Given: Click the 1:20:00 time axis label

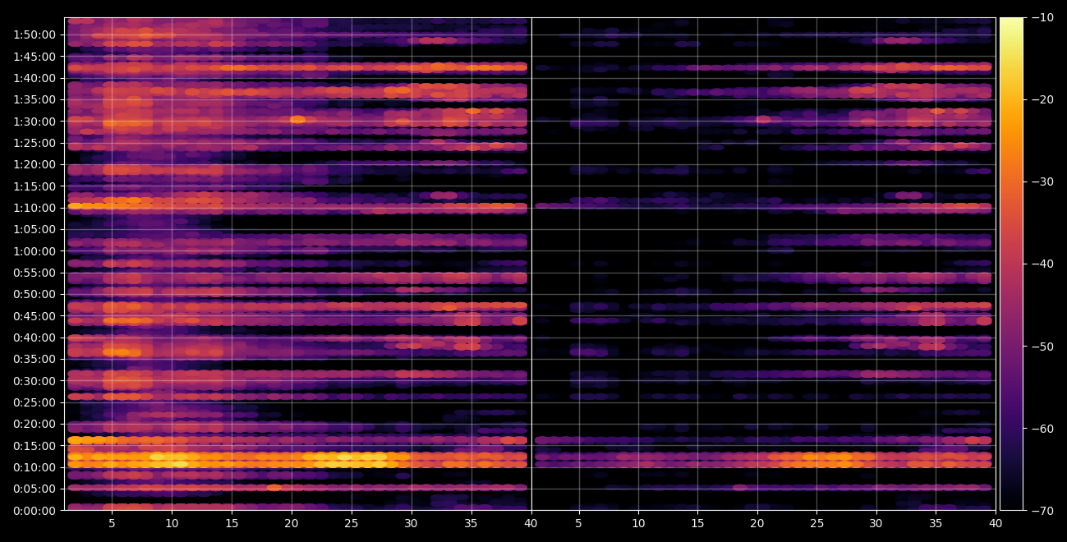Looking at the screenshot, I should point(35,164).
